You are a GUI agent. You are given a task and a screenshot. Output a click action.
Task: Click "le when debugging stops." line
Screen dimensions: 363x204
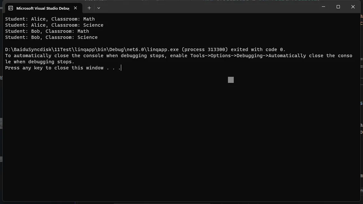coord(40,62)
